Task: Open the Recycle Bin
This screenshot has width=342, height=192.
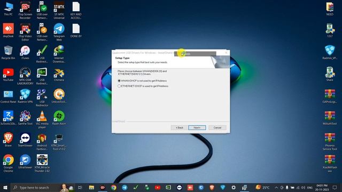Action: click(9, 52)
